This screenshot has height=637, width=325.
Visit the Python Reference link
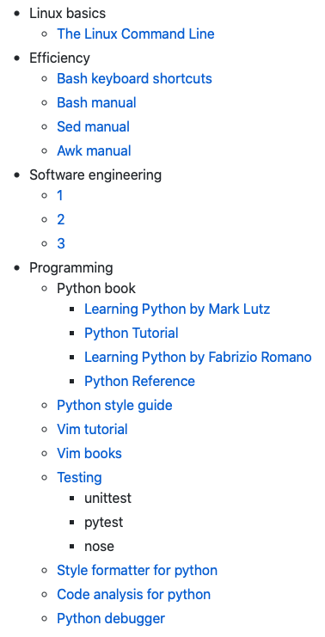pos(140,381)
